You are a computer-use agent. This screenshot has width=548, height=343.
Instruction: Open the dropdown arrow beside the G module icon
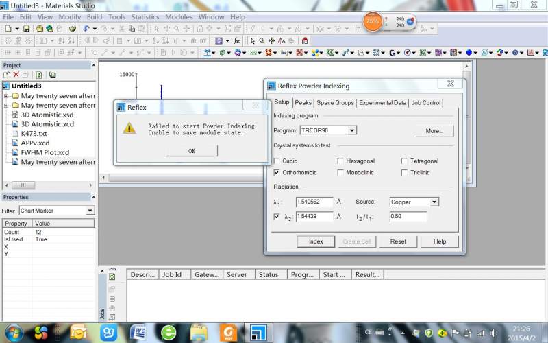tap(399, 53)
